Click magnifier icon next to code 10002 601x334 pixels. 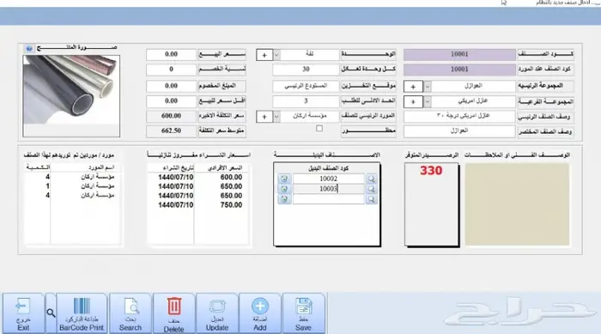coord(371,179)
